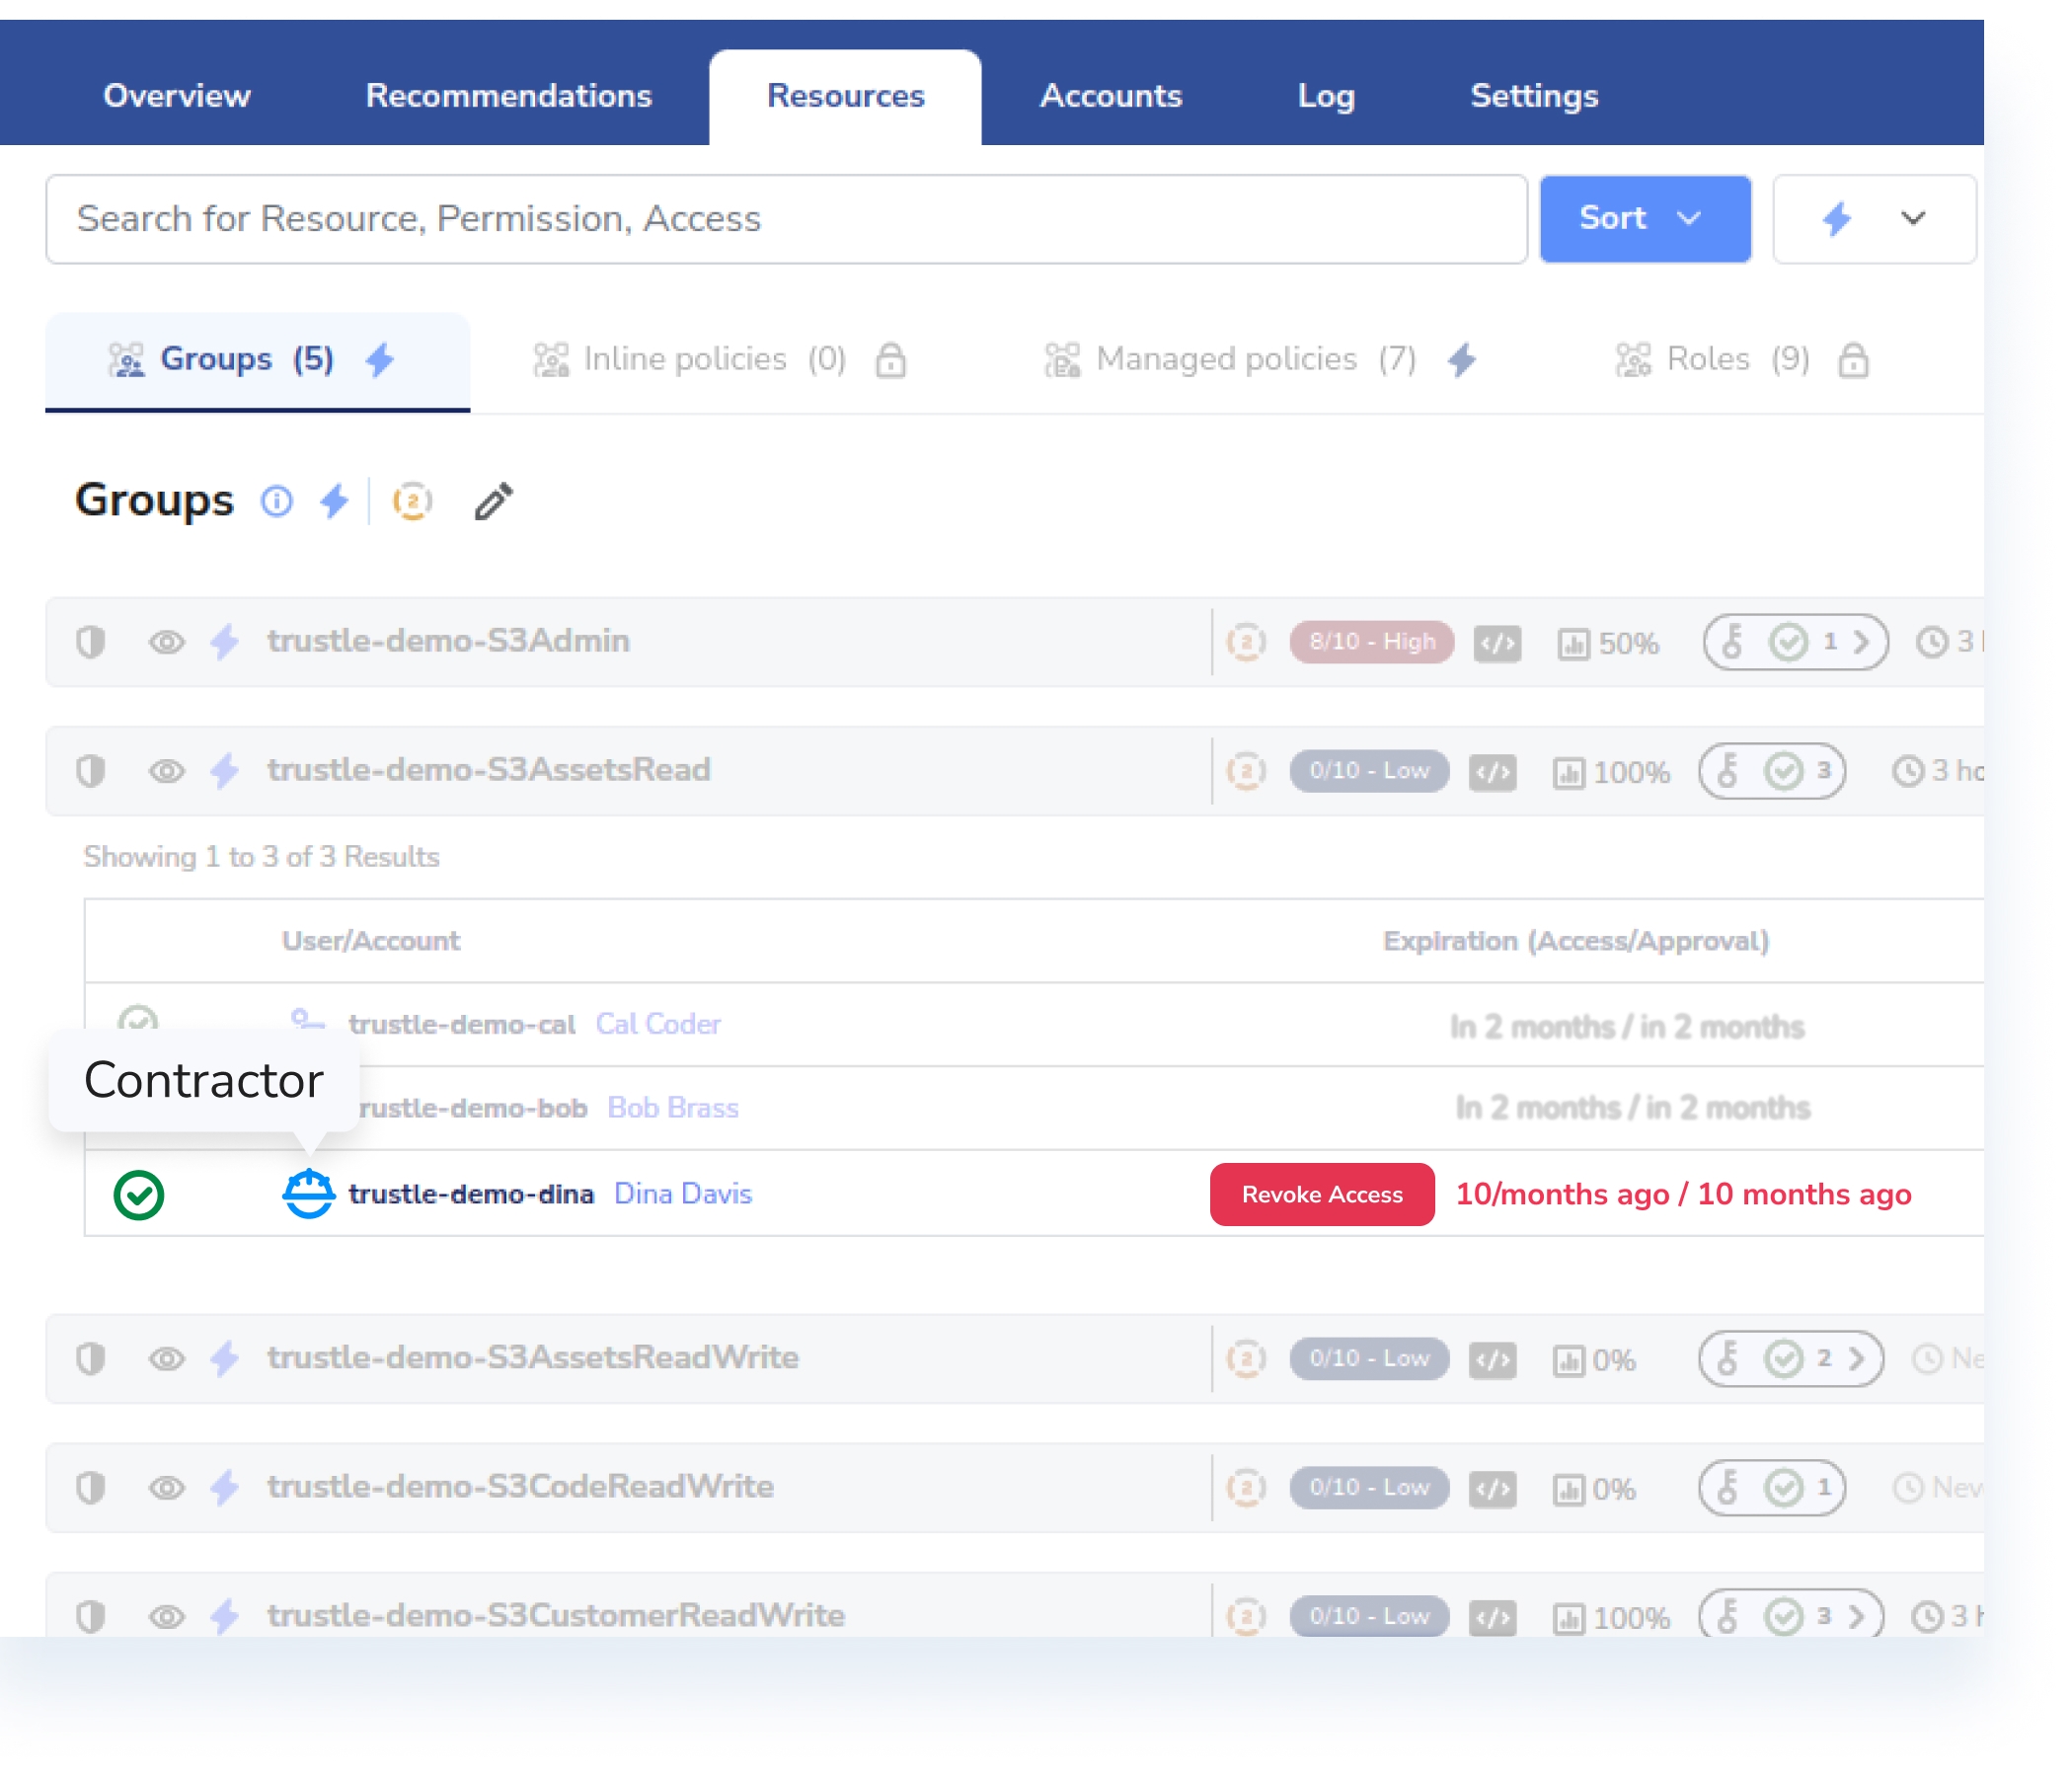Open the Log tab
The width and height of the screenshot is (2071, 1775).
(1326, 96)
